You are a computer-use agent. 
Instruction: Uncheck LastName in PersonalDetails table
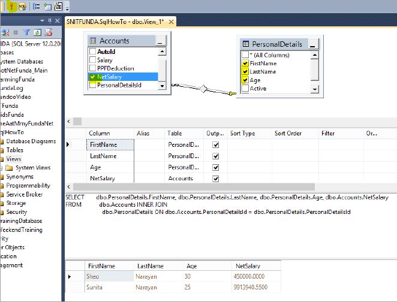[x=245, y=71]
